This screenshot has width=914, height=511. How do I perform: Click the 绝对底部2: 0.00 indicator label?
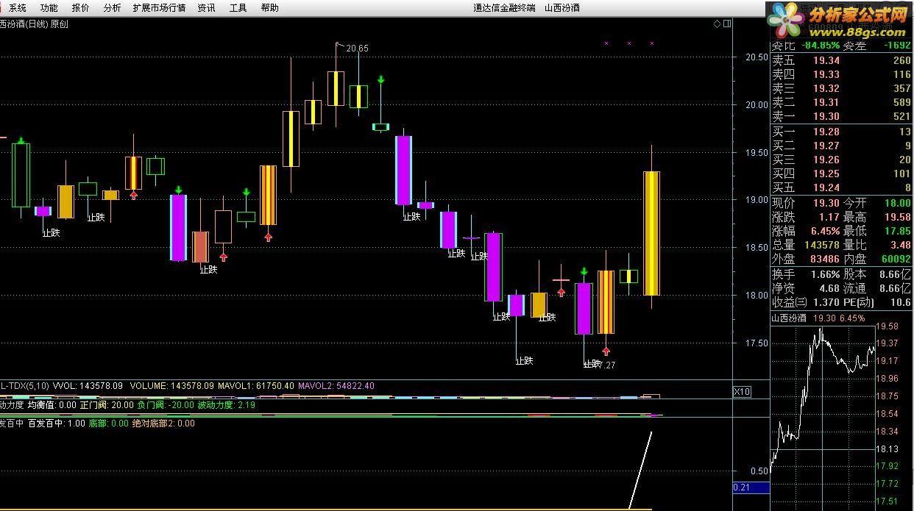[163, 424]
